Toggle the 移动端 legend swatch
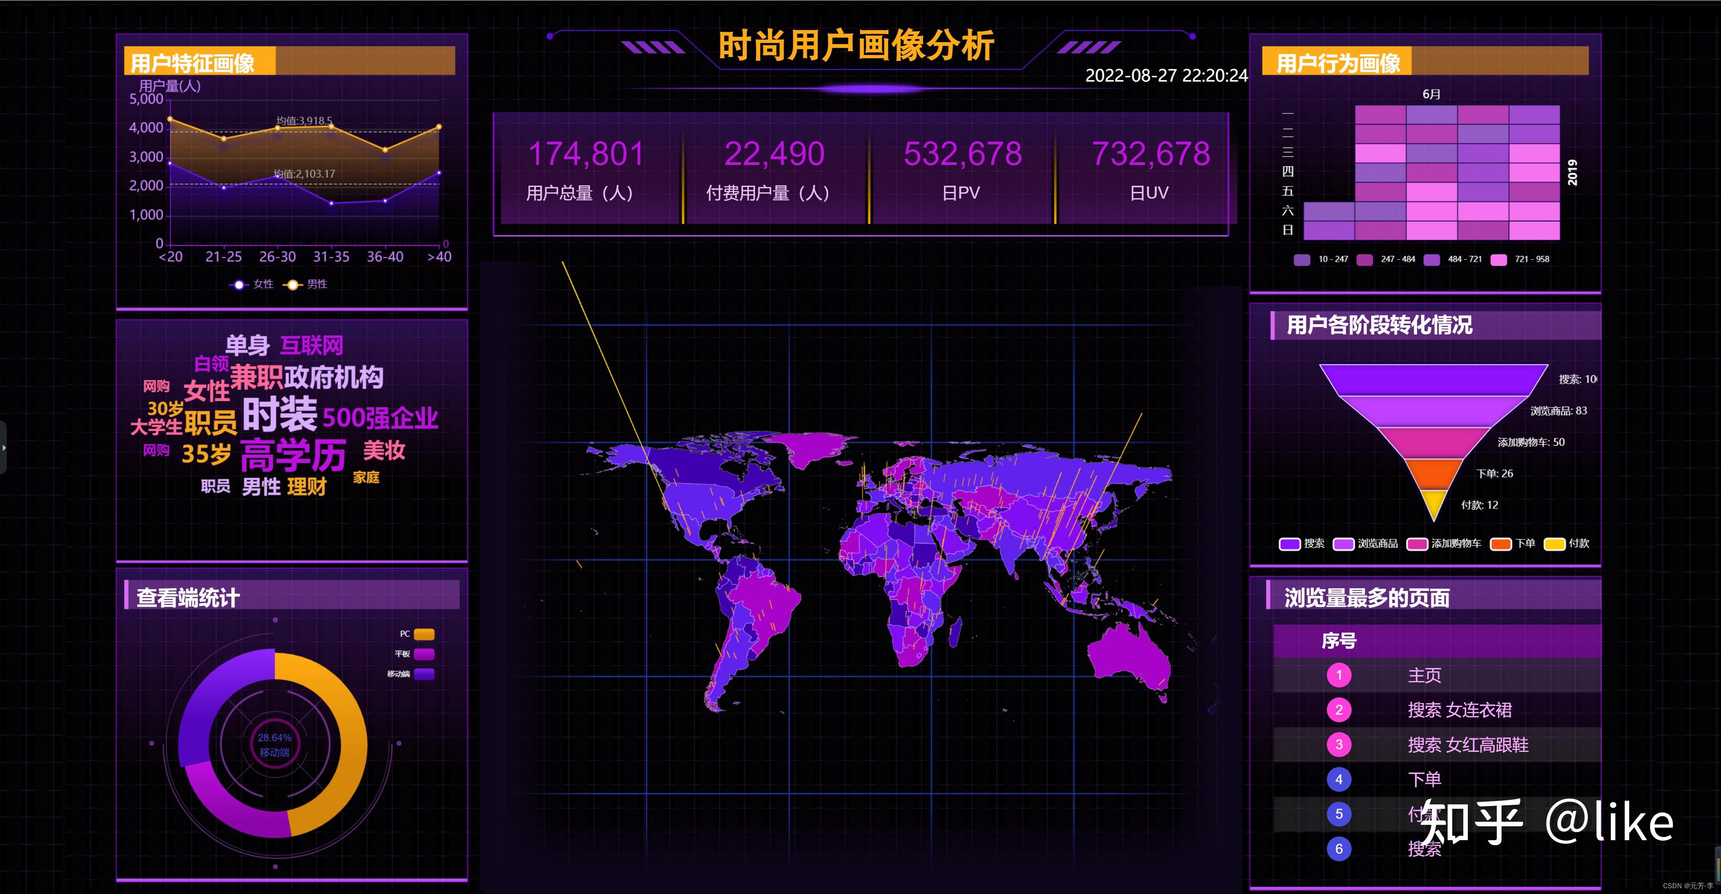The width and height of the screenshot is (1721, 894). (x=424, y=674)
